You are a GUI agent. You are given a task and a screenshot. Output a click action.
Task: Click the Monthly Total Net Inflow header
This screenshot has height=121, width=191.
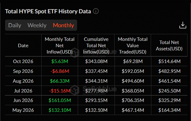tap(60, 46)
